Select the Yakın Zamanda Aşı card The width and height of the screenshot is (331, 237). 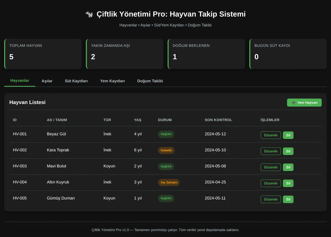[125, 54]
